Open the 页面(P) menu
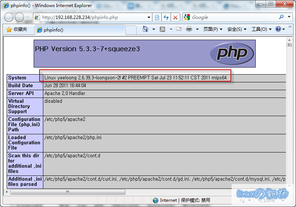296x207 pixels. pos(213,29)
